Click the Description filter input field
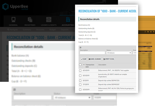155x106 pixels. (x=92, y=53)
